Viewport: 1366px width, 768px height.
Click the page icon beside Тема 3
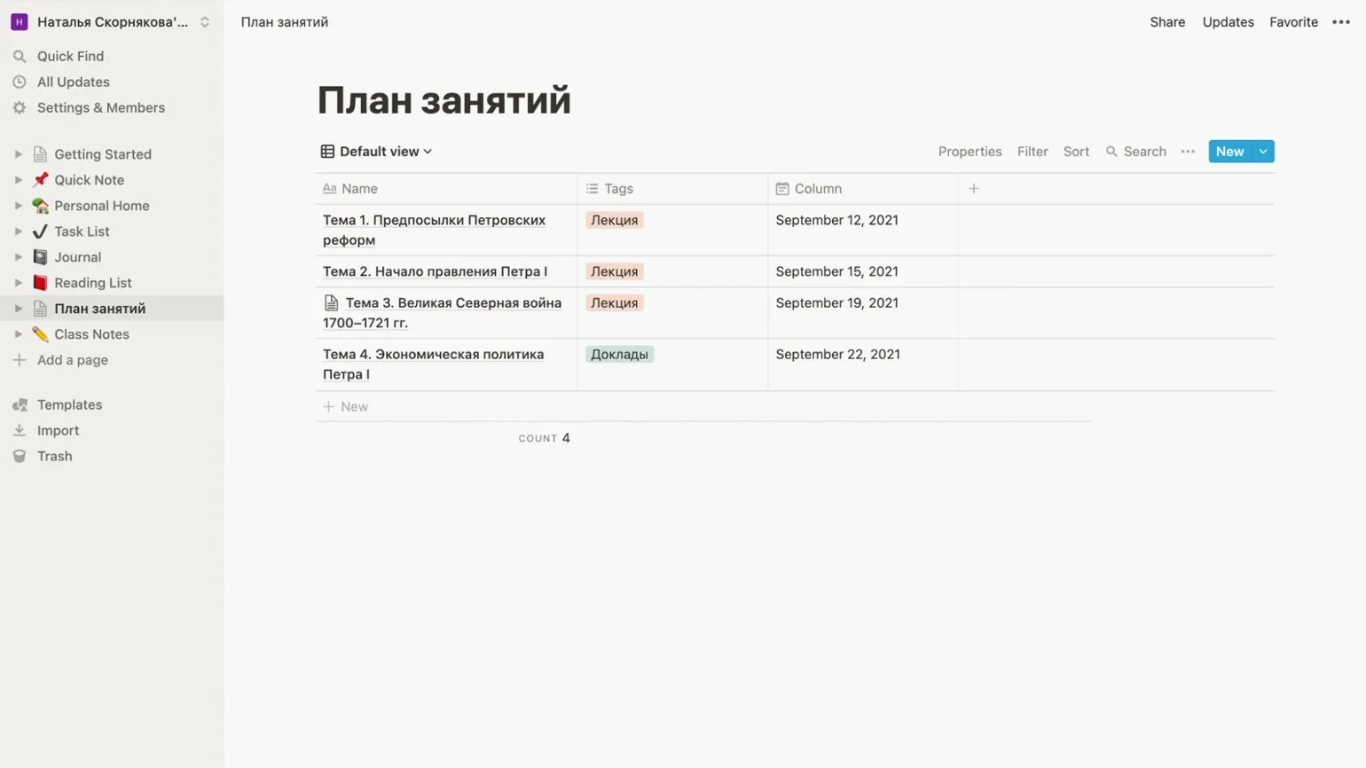click(x=331, y=302)
